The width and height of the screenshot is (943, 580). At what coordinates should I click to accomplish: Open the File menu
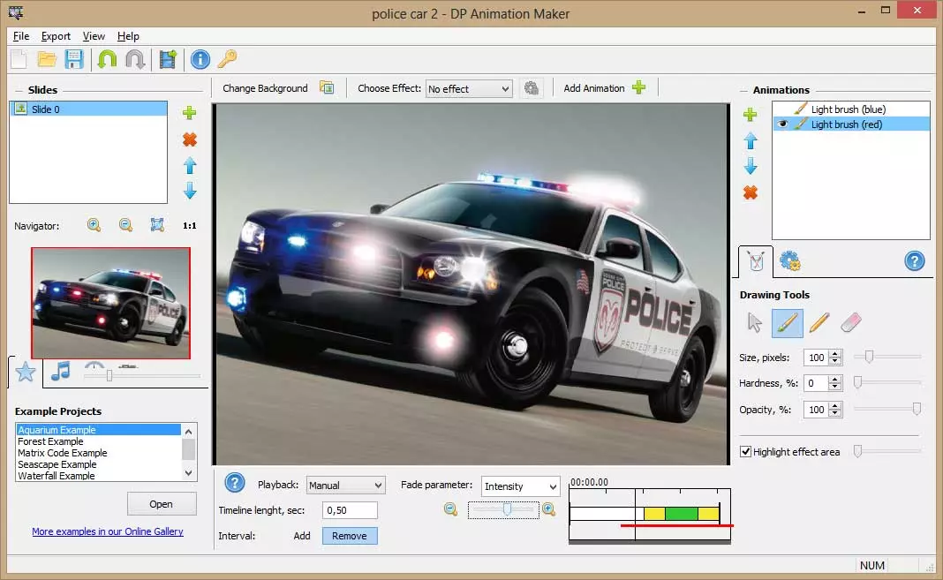21,36
